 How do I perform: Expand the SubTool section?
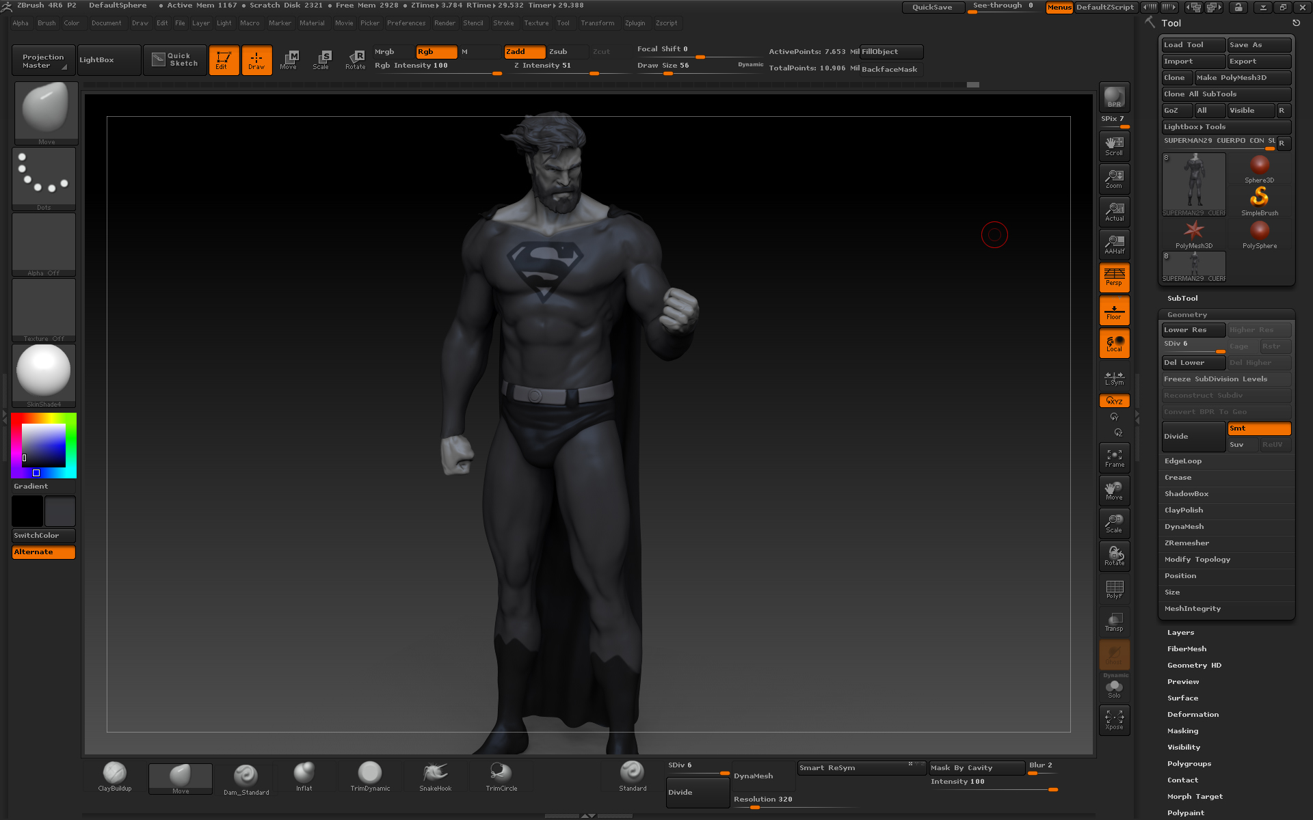tap(1182, 299)
